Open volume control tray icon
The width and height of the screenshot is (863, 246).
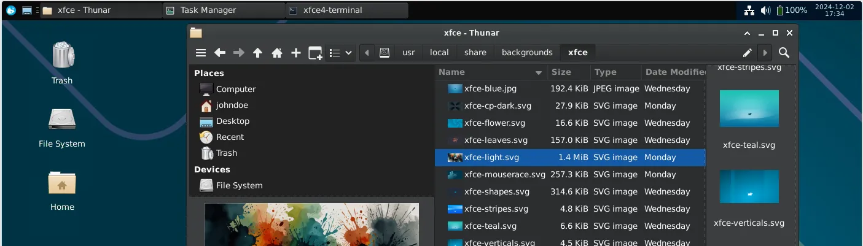click(765, 10)
